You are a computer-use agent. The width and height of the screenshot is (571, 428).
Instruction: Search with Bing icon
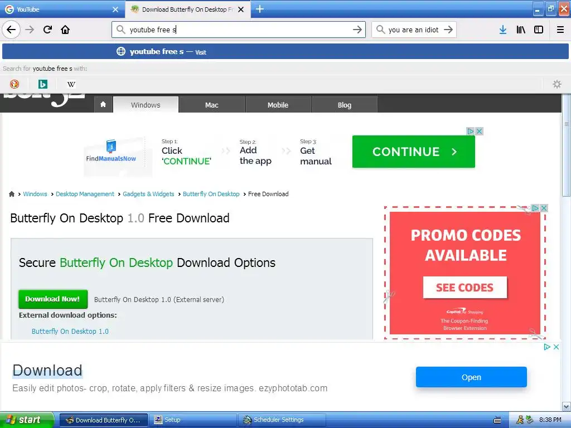[x=42, y=84]
